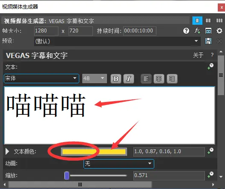Click the vertical scrollbar down arrow

[x=221, y=177]
